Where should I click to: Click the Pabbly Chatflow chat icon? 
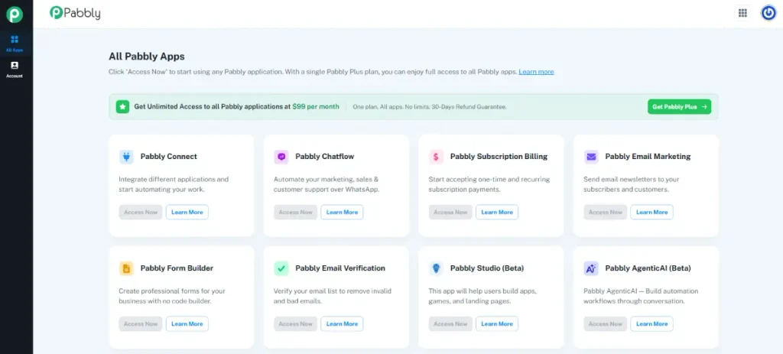[281, 157]
